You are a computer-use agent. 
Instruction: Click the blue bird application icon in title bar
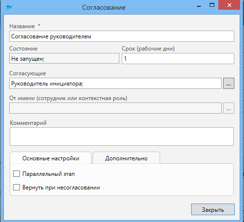[9, 7]
